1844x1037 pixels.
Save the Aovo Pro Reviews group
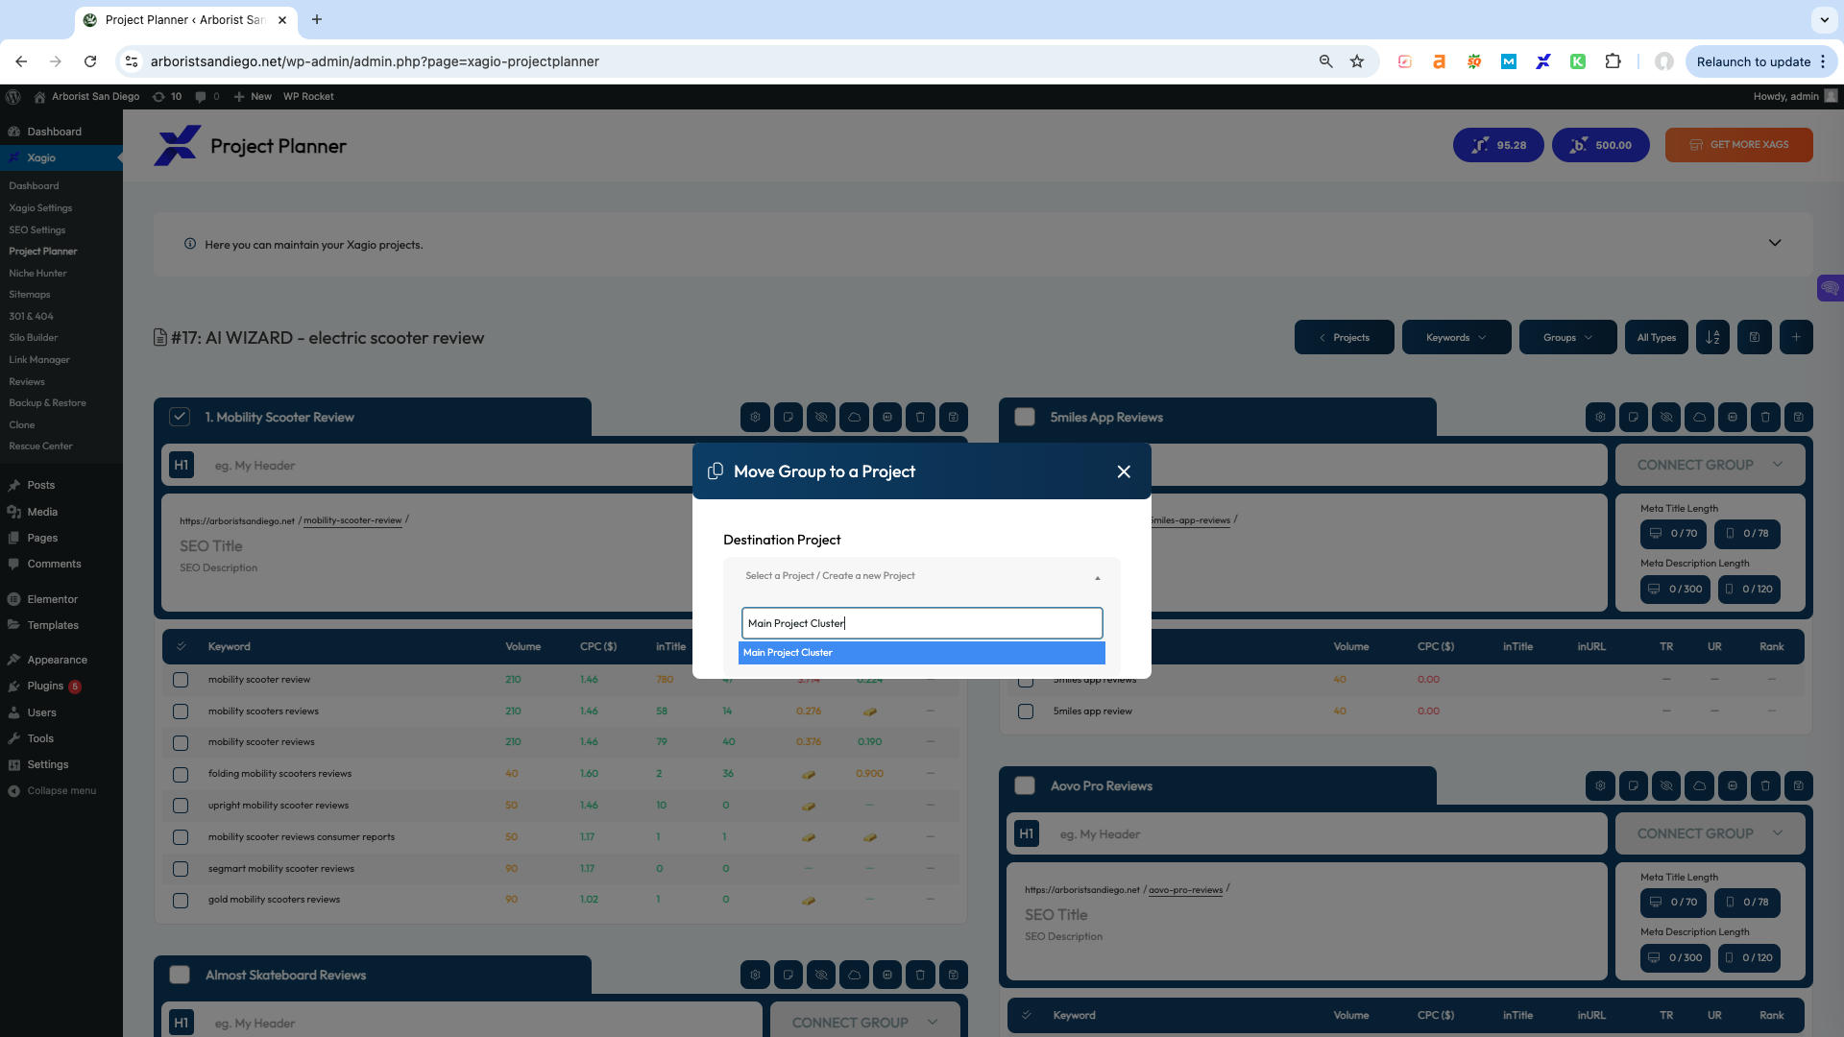[1799, 786]
